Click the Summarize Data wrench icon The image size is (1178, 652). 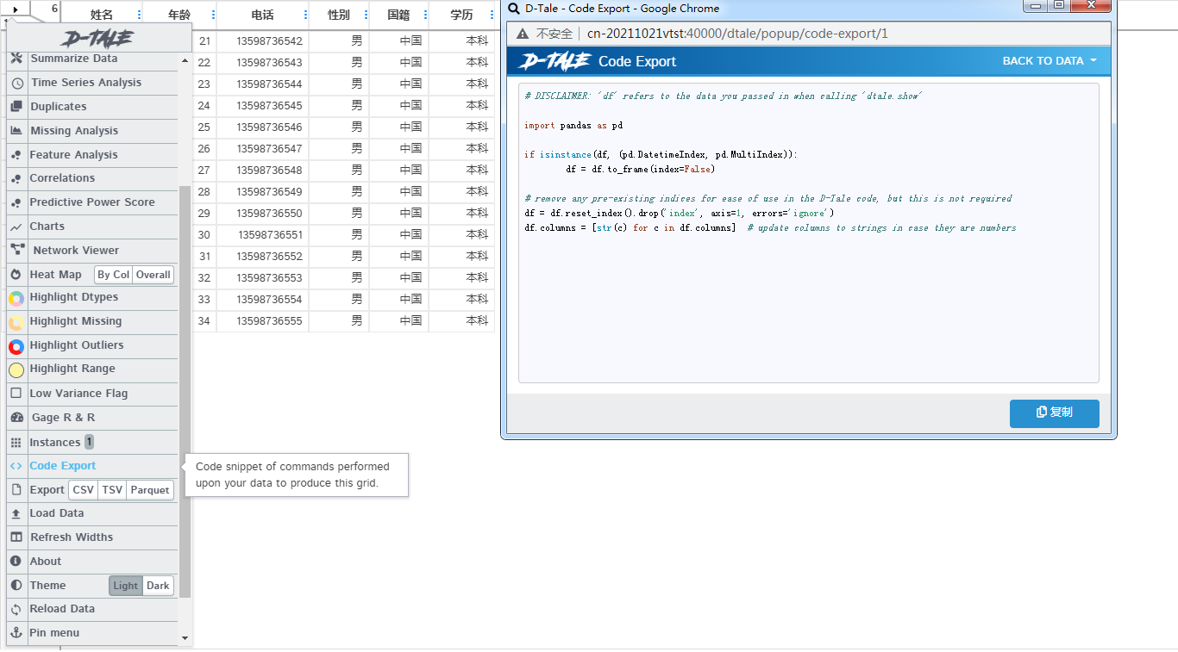(16, 59)
